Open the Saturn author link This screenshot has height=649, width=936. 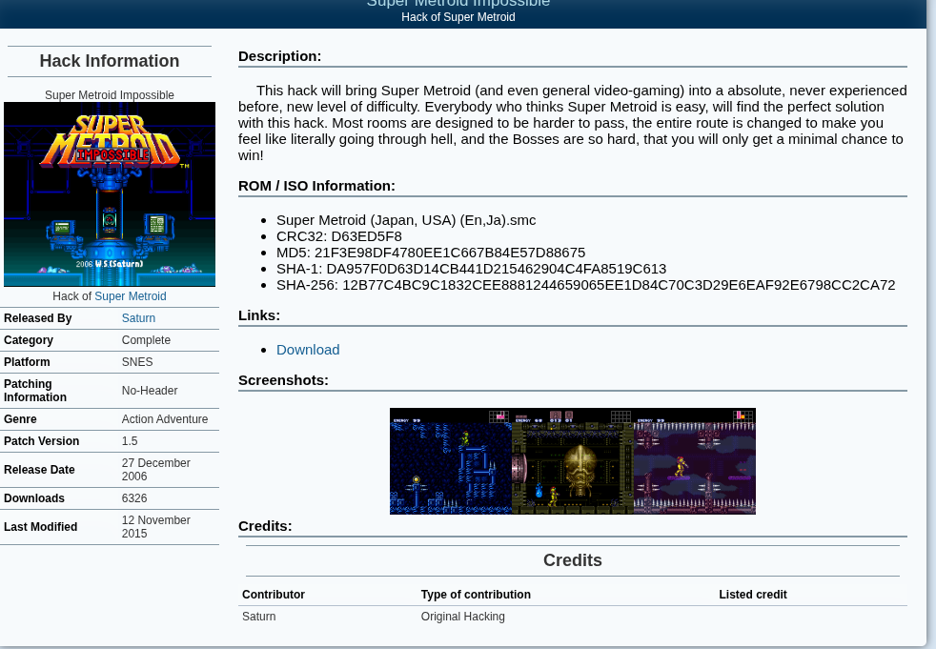click(138, 318)
